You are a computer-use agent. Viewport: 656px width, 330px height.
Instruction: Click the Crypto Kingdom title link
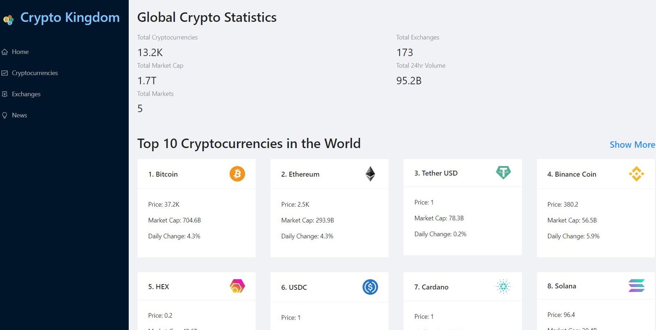click(70, 17)
